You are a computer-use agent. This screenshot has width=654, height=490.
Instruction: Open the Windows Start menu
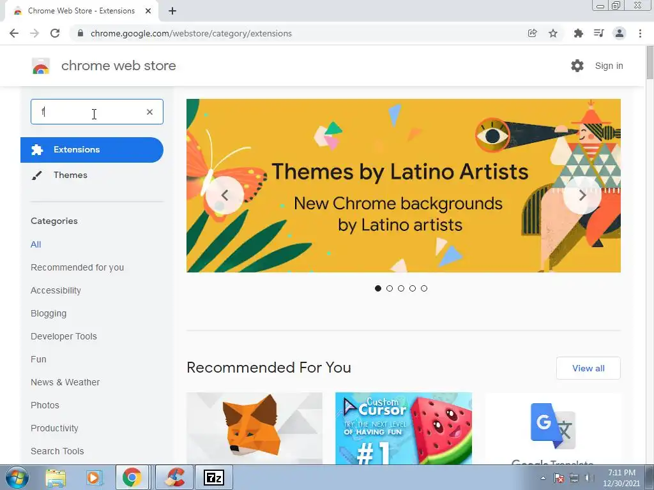coord(17,477)
